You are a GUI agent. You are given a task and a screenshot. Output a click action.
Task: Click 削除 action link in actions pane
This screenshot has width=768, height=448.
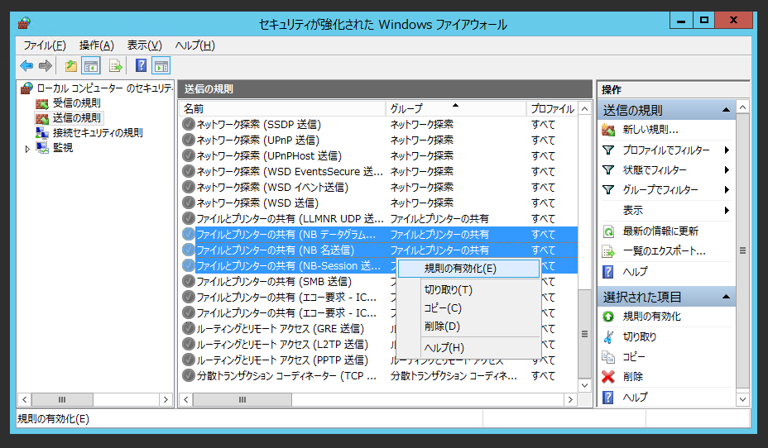(633, 377)
